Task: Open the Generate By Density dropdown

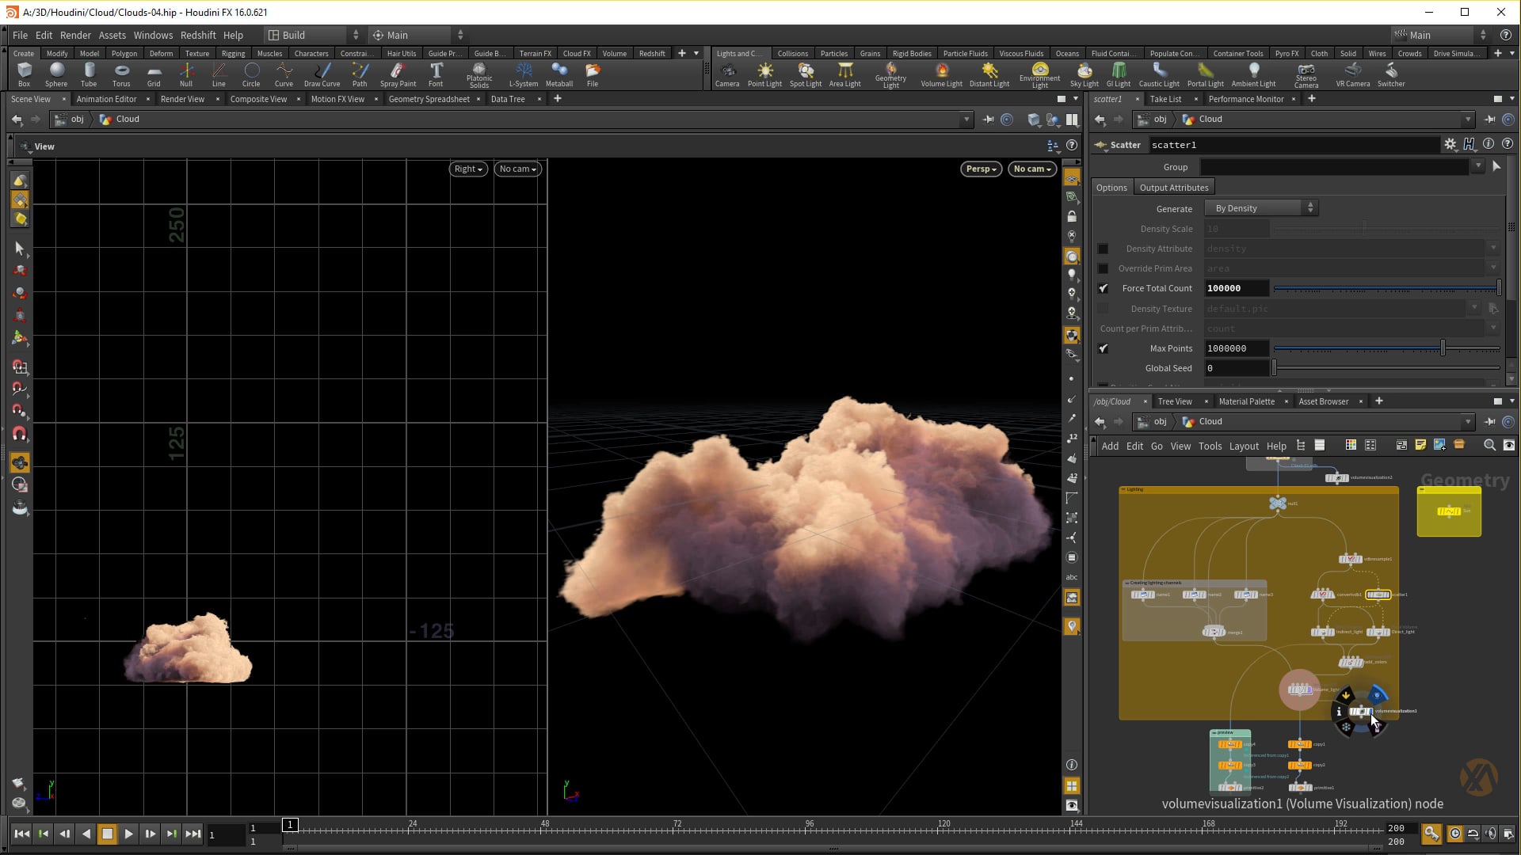Action: pyautogui.click(x=1261, y=208)
